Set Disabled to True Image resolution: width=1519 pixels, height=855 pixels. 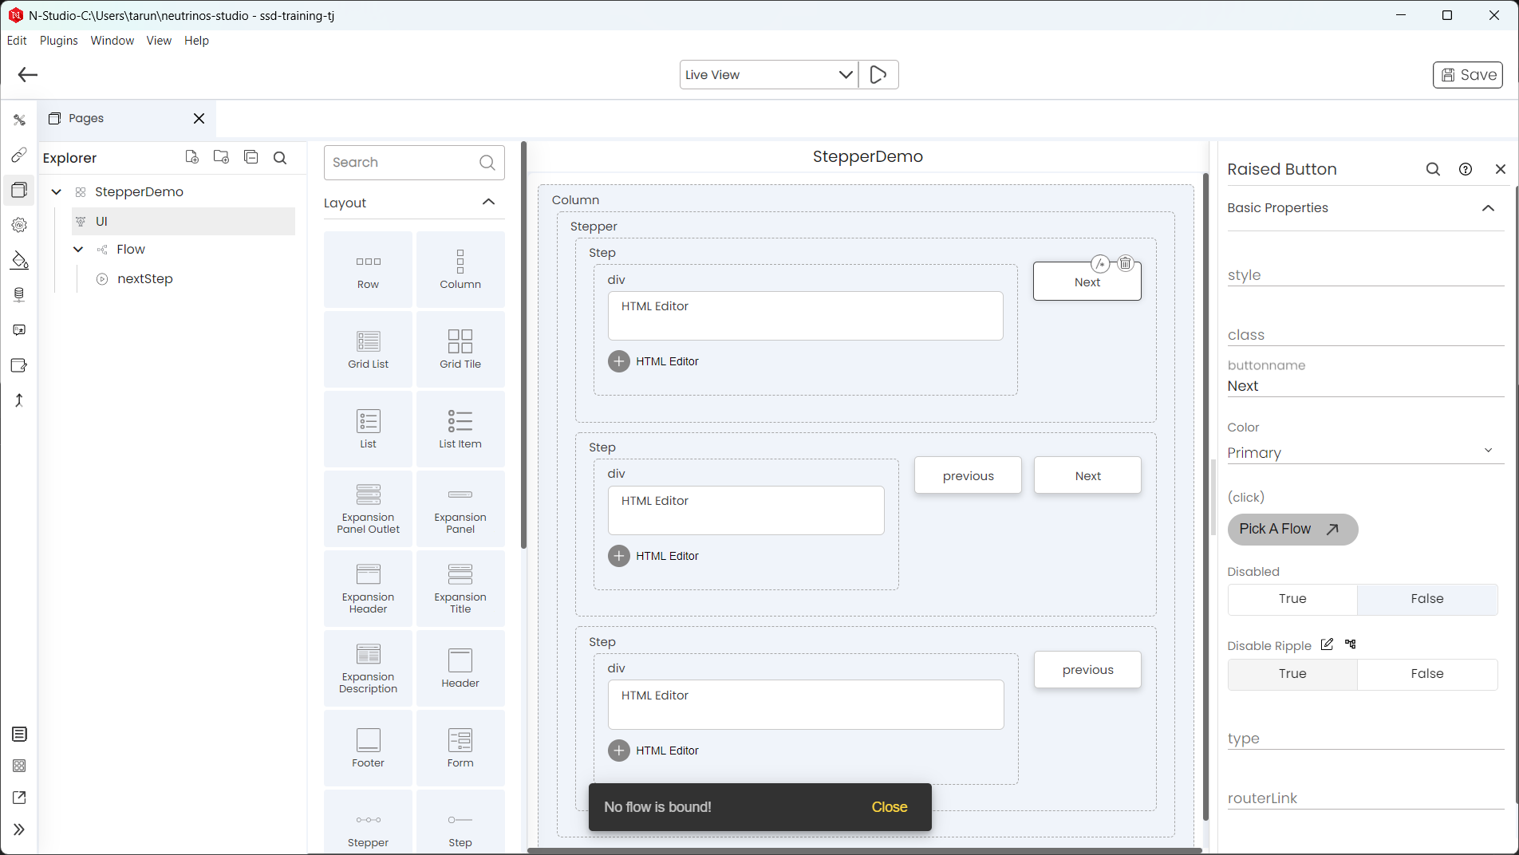click(x=1292, y=599)
